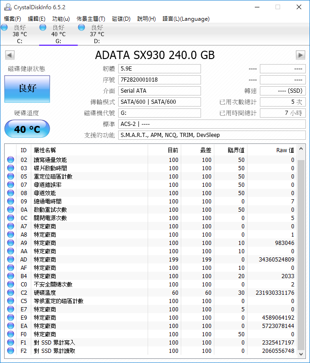
Task: Select the 不安全關機次數 attribute row
Action: pos(151,284)
